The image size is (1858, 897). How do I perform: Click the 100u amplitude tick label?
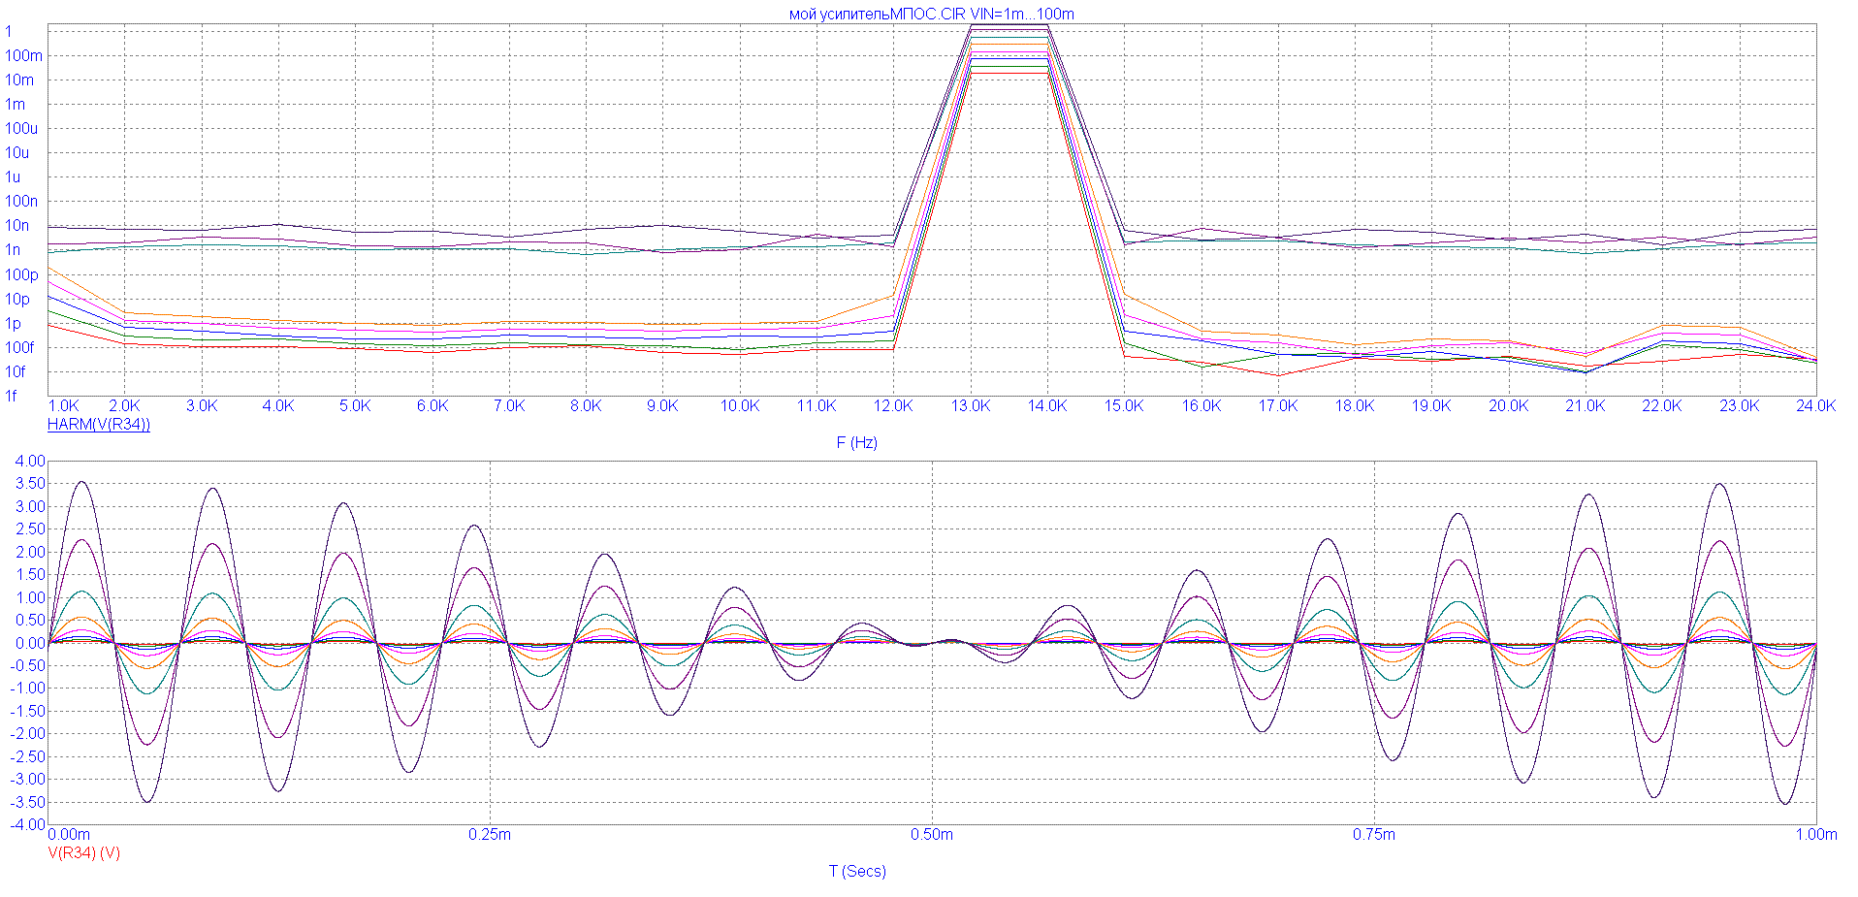coord(21,128)
